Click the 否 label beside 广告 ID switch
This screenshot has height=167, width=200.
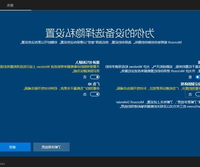pos(85,95)
